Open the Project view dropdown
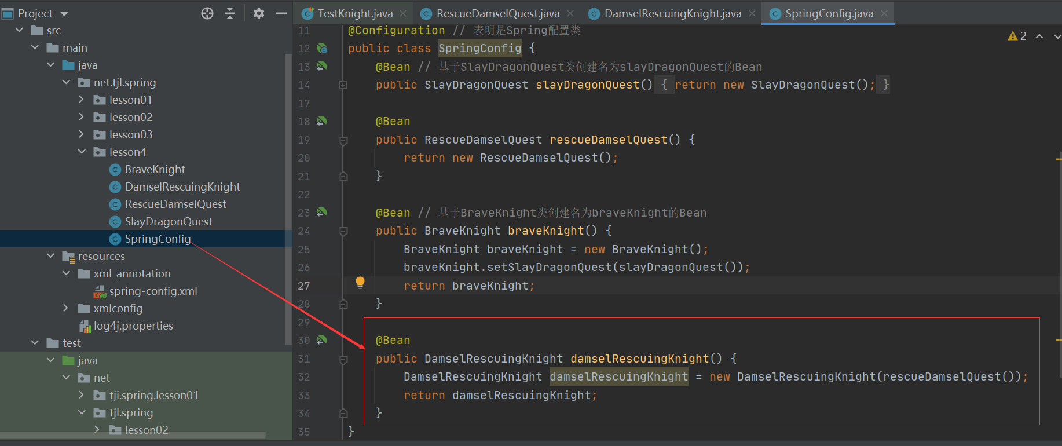Image resolution: width=1062 pixels, height=446 pixels. (64, 14)
